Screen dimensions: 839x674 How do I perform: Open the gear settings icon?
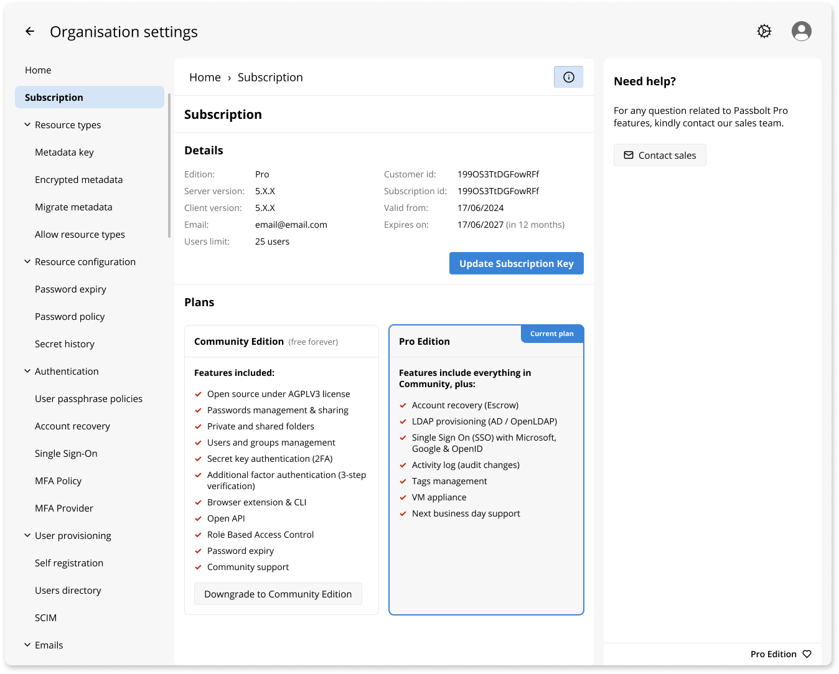(x=764, y=31)
